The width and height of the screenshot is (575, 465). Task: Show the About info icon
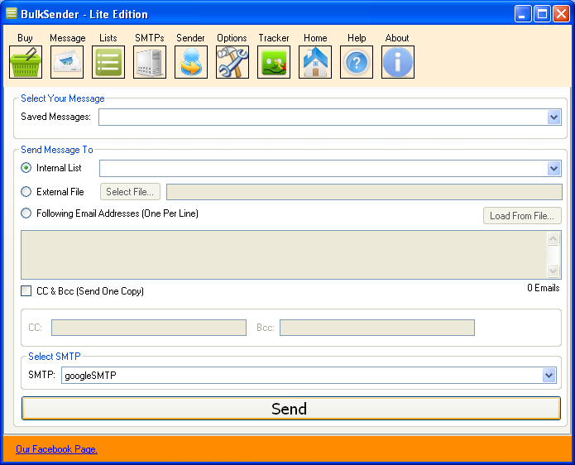click(398, 62)
